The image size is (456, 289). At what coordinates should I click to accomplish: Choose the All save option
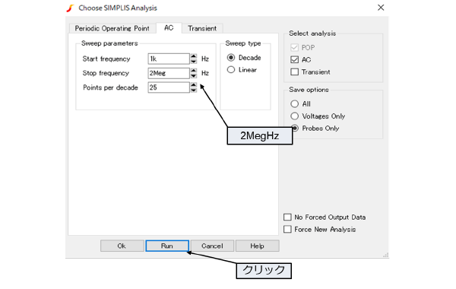pyautogui.click(x=294, y=104)
